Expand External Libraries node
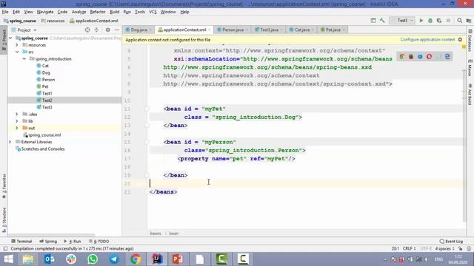The image size is (474, 266). click(x=10, y=142)
